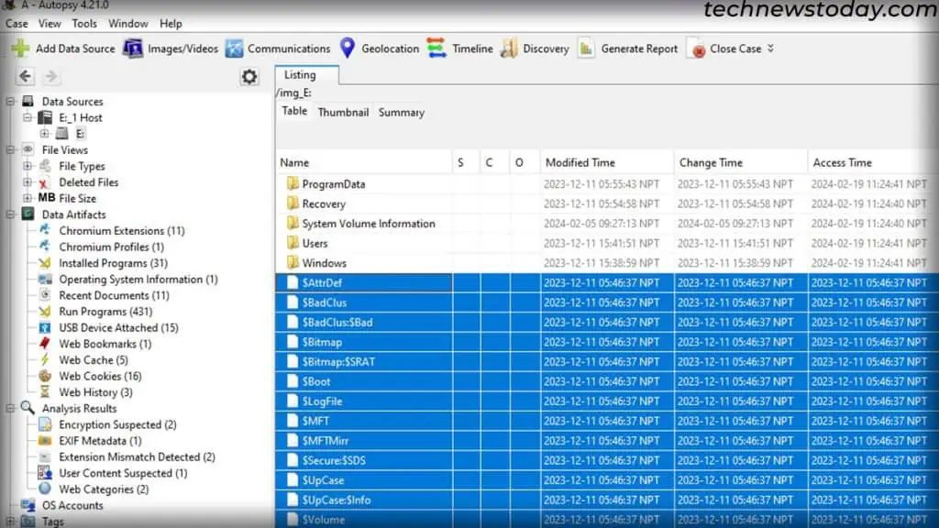The image size is (939, 528).
Task: Open the Communications icon
Action: [234, 49]
